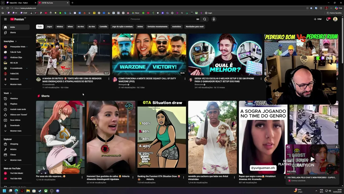Select the Tudo filter chip
344x194 pixels.
[x=40, y=27]
